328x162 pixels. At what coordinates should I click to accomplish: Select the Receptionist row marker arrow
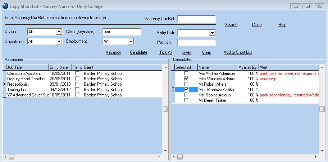click(x=5, y=84)
